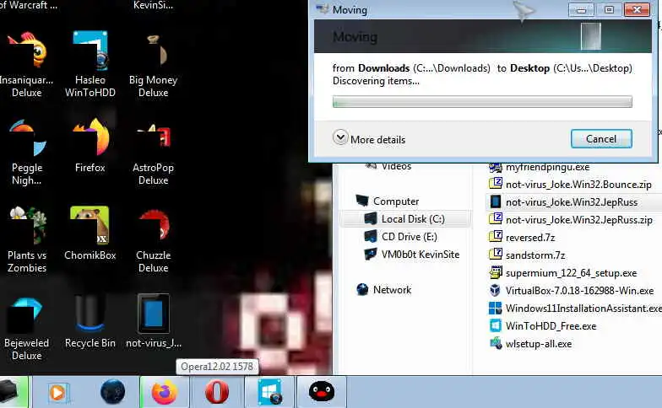Image resolution: width=662 pixels, height=408 pixels.
Task: Click the Firefox taskbar button
Action: 165,392
